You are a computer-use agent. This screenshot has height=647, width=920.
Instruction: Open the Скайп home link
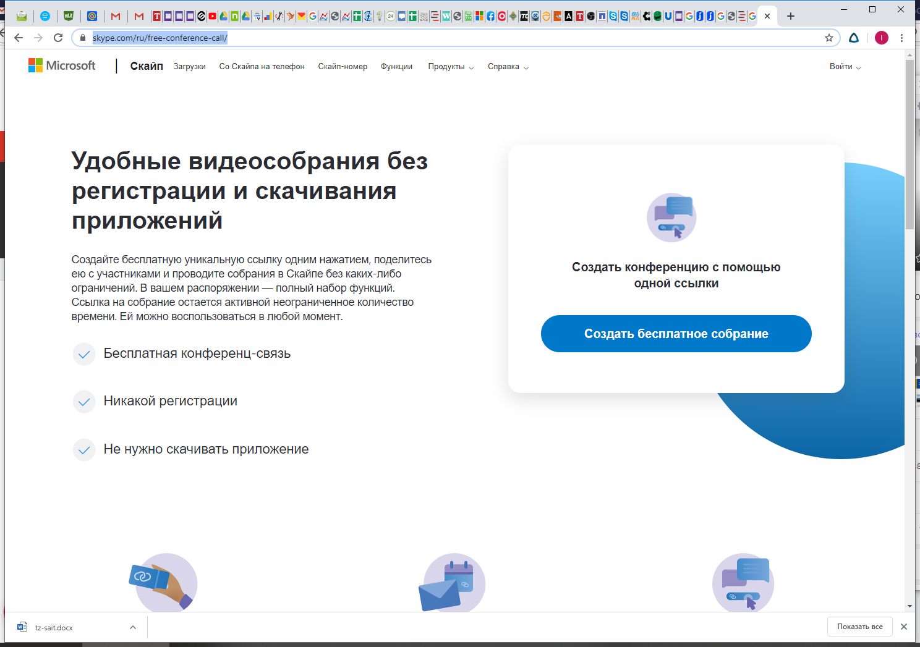(147, 66)
